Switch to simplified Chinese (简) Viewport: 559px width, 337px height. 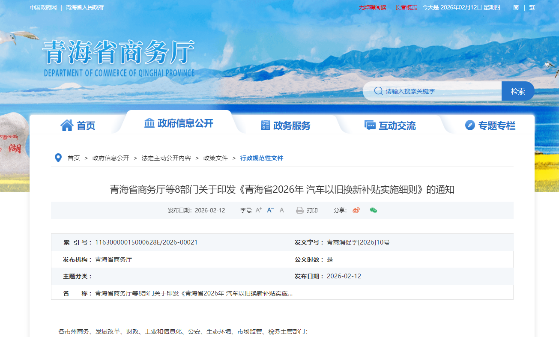[516, 7]
